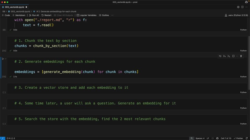250x140 pixels.
Task: Change language of the f.read() cell via its Python label
Action: [x=243, y=30]
